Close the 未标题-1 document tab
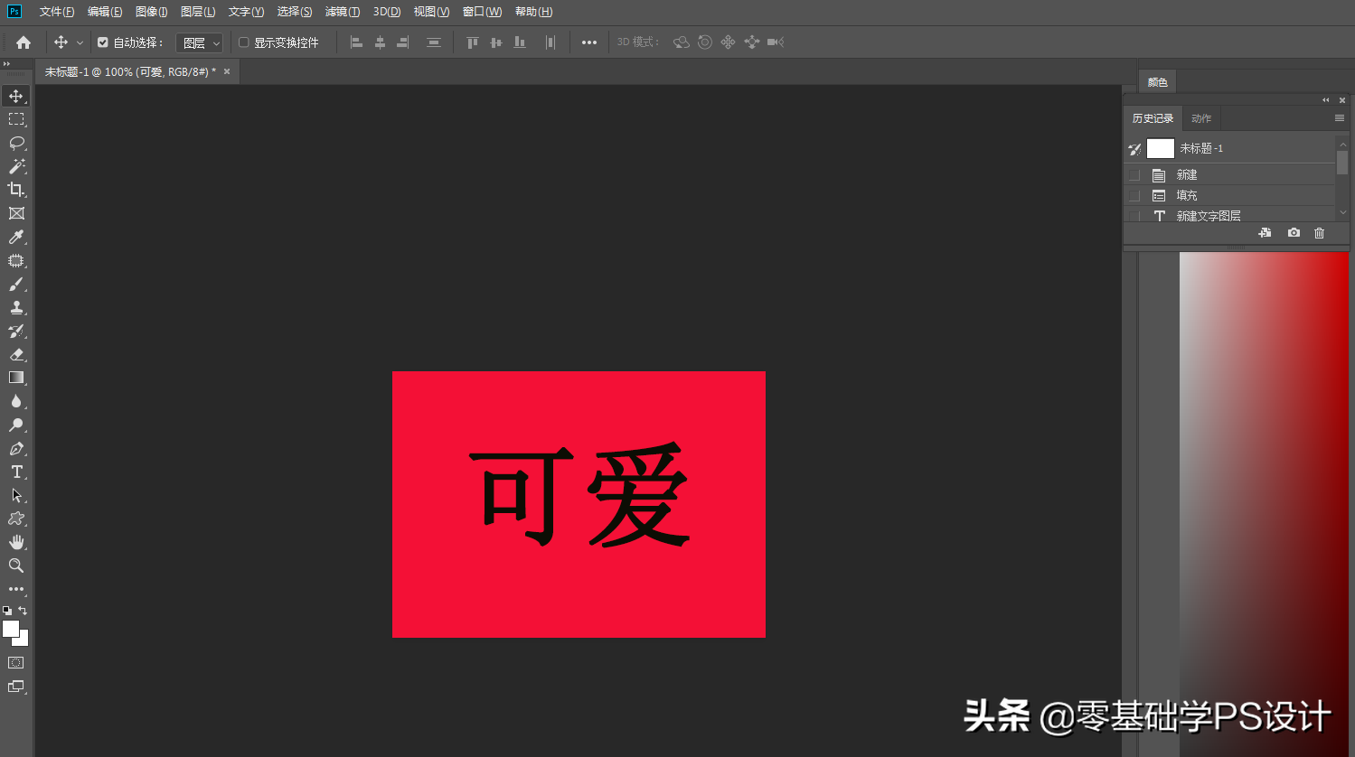The height and width of the screenshot is (757, 1355). (227, 71)
